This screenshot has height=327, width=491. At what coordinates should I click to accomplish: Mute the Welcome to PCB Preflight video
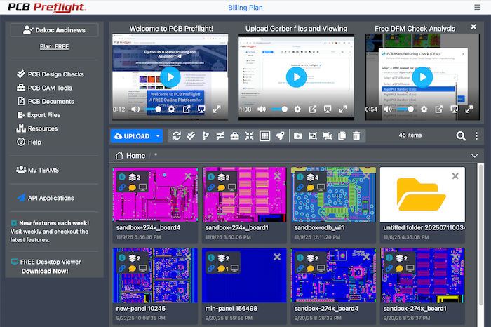(x=136, y=109)
